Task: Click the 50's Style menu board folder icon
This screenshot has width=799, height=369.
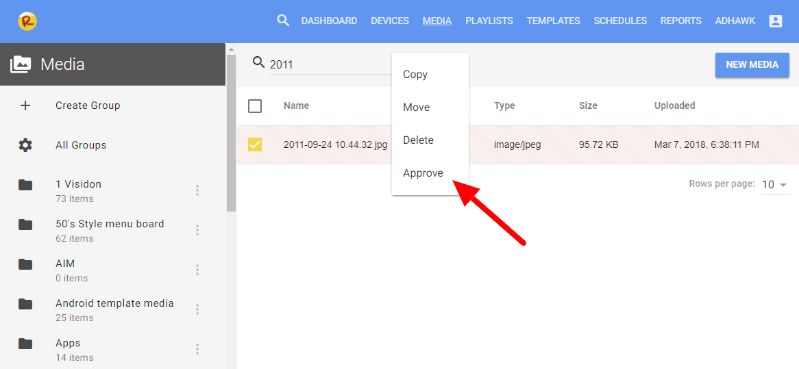Action: pyautogui.click(x=25, y=225)
